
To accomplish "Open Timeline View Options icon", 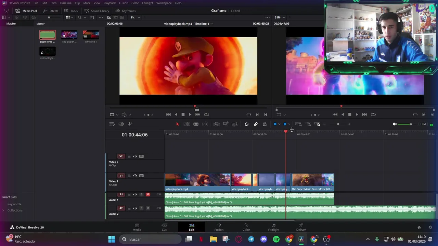I will pos(112,124).
